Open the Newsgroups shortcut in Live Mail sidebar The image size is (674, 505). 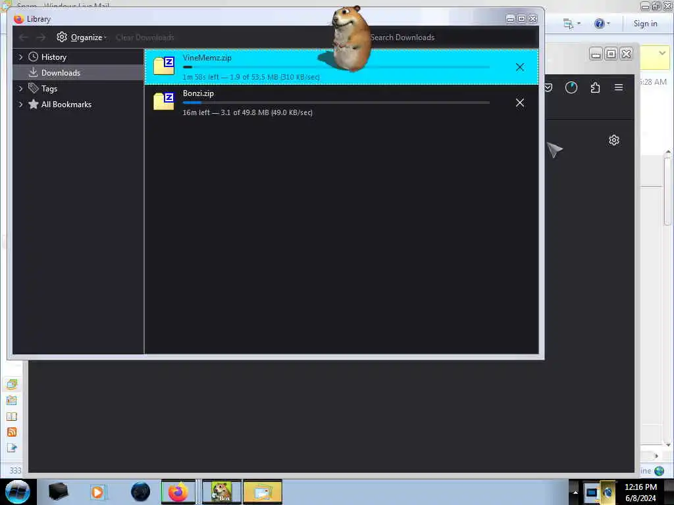[12, 448]
